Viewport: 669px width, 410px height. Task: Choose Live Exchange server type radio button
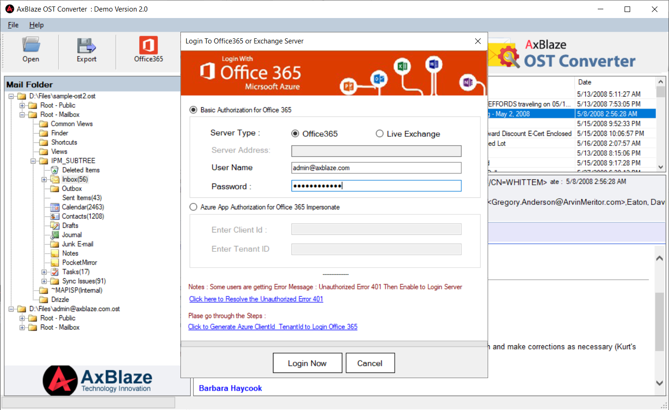[379, 134]
